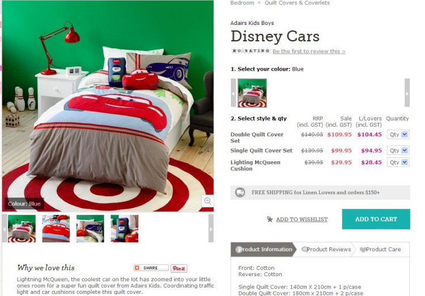
Task: Switch to the Product Reviews tab
Action: coord(326,250)
